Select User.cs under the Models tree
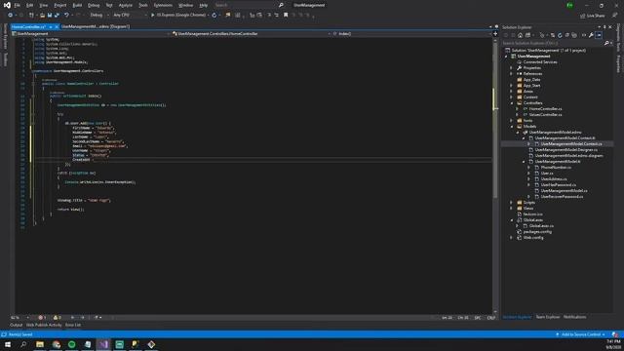 [x=547, y=174]
